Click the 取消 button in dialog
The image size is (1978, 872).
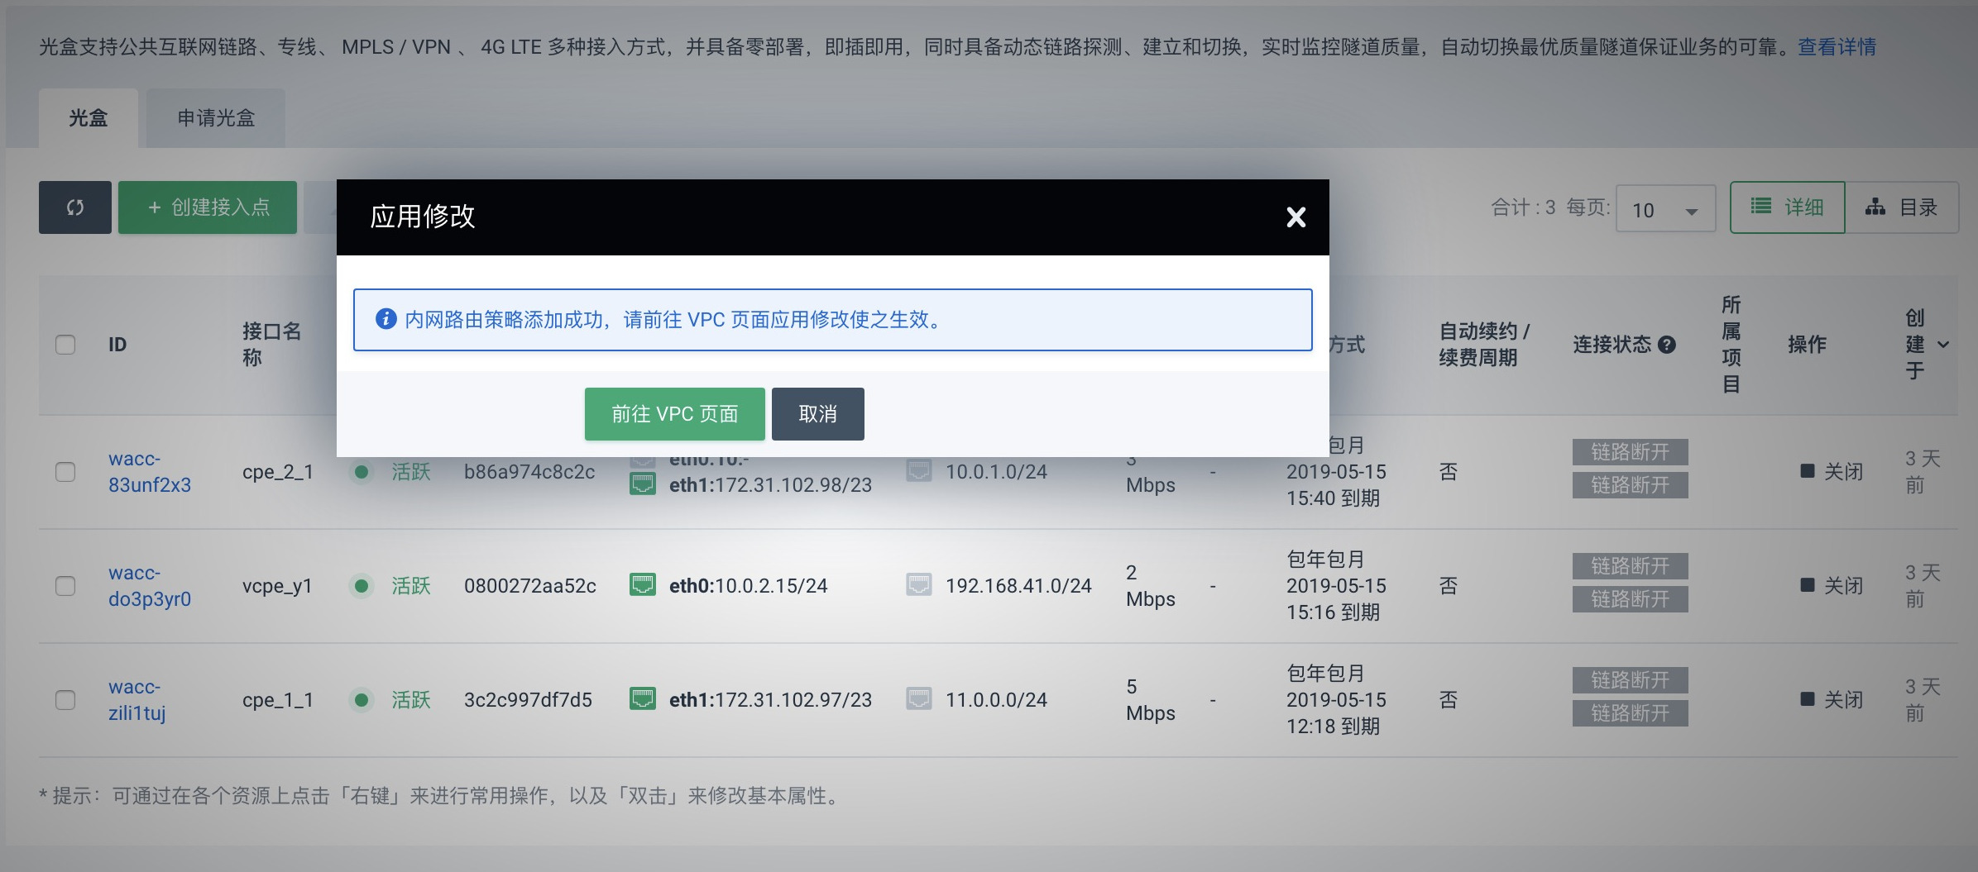817,413
